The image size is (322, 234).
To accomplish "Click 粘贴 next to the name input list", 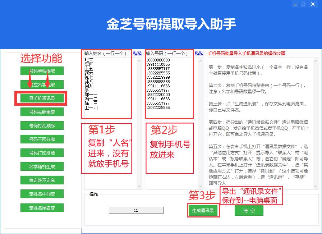I will click(x=137, y=53).
